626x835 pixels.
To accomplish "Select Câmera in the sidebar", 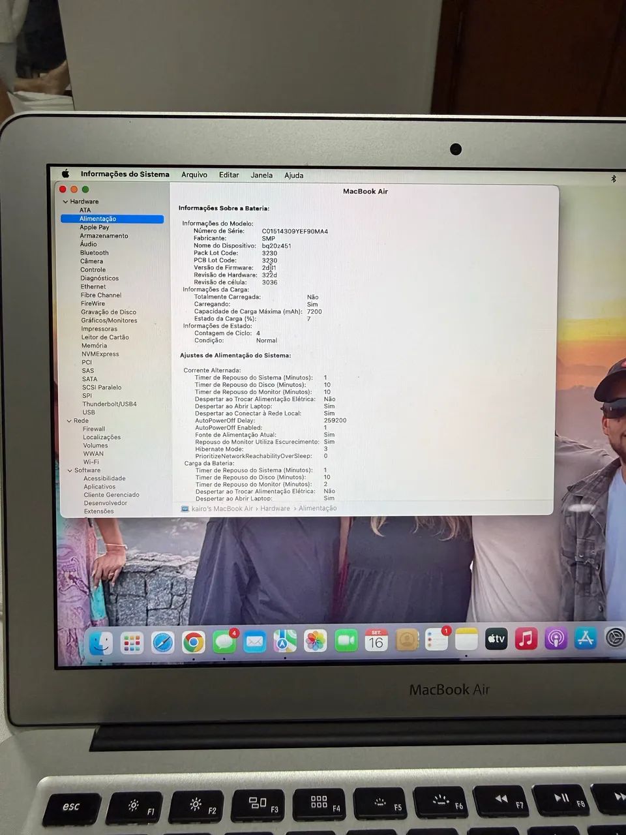I will pos(92,261).
